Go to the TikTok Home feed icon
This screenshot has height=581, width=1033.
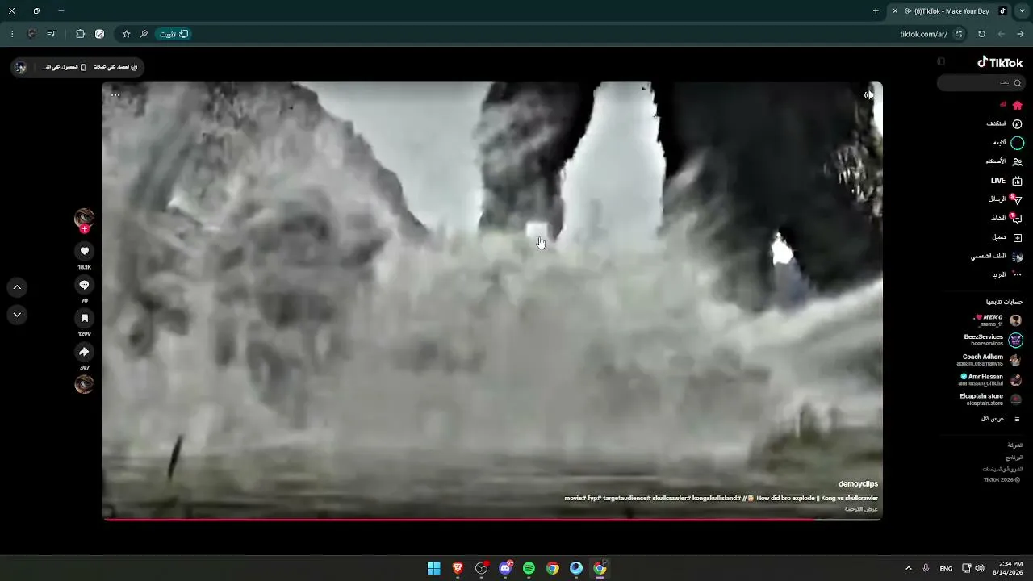point(1017,105)
